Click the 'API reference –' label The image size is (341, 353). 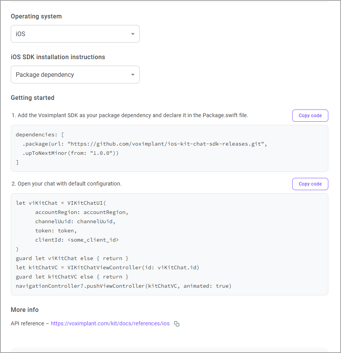[x=30, y=323]
